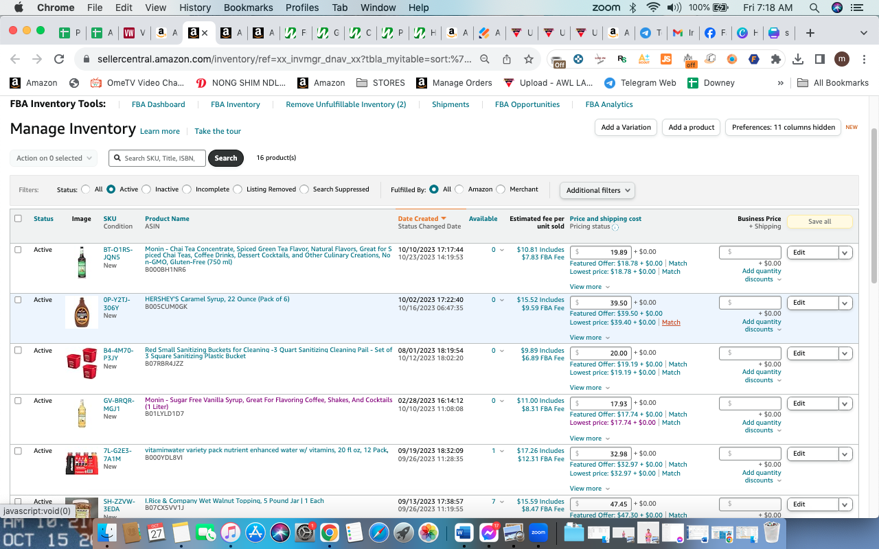Open the Profiles menu

point(302,8)
